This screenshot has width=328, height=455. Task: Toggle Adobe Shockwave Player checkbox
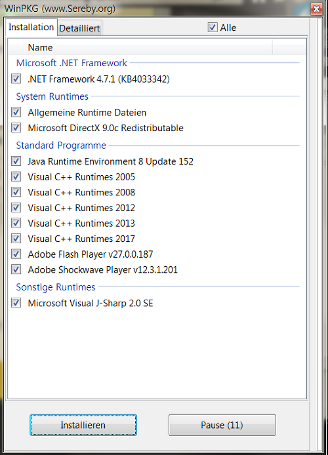pos(16,269)
